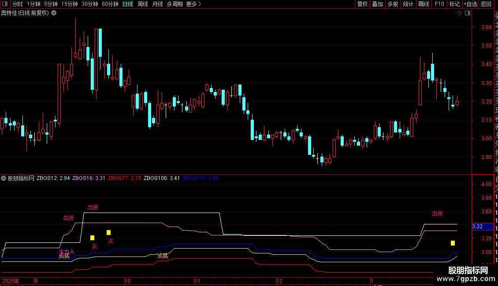Viewport: 498px width, 286px height.
Task: Expand the 股朋指标网 indicator dropdown arrow
Action: pos(4,178)
